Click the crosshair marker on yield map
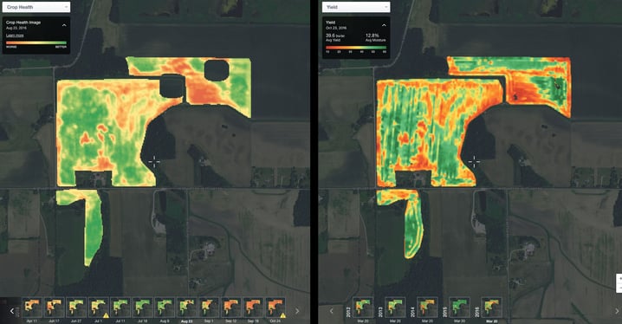The width and height of the screenshot is (622, 324). pos(474,161)
